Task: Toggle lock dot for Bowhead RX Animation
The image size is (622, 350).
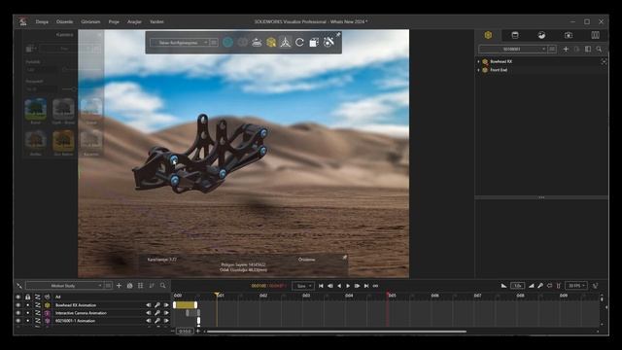Action: click(28, 305)
